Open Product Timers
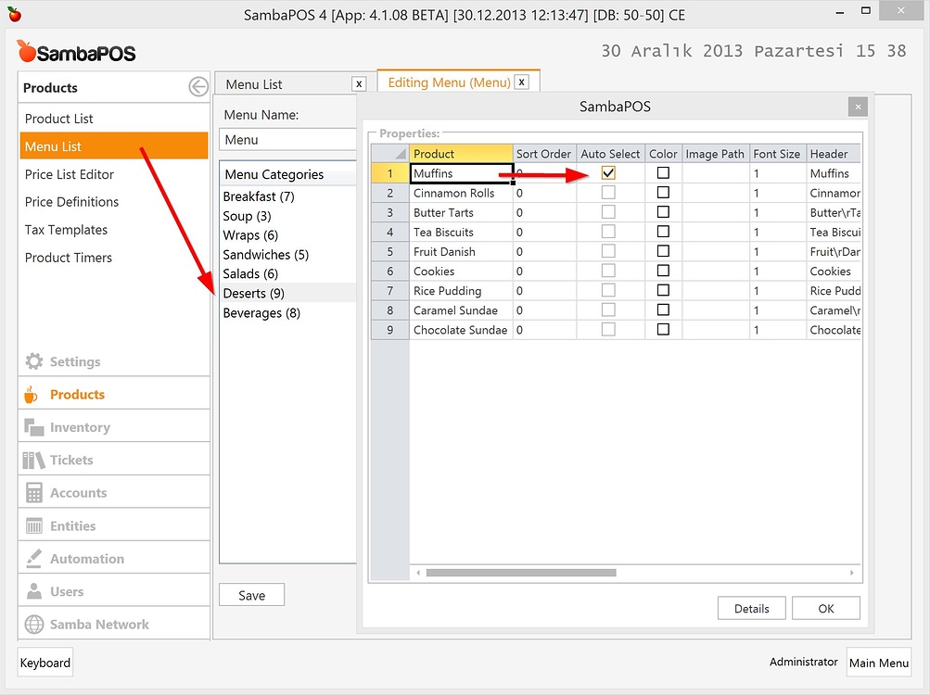The width and height of the screenshot is (930, 695). [114, 258]
